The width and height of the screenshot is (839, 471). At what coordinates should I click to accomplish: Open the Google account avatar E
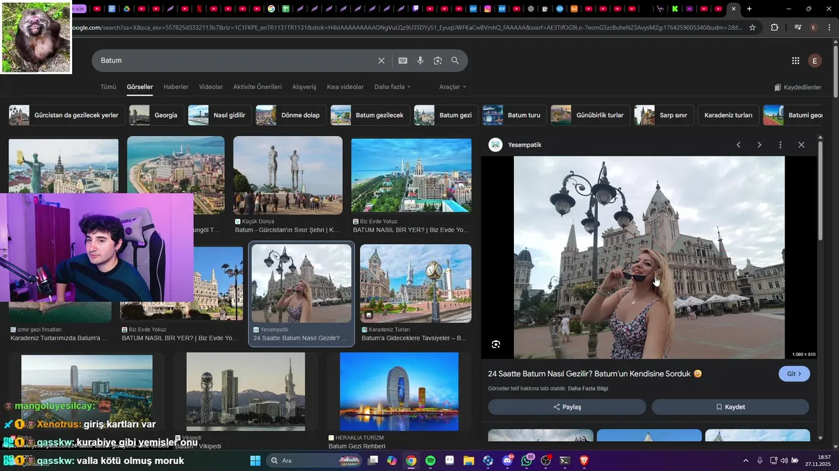[815, 61]
